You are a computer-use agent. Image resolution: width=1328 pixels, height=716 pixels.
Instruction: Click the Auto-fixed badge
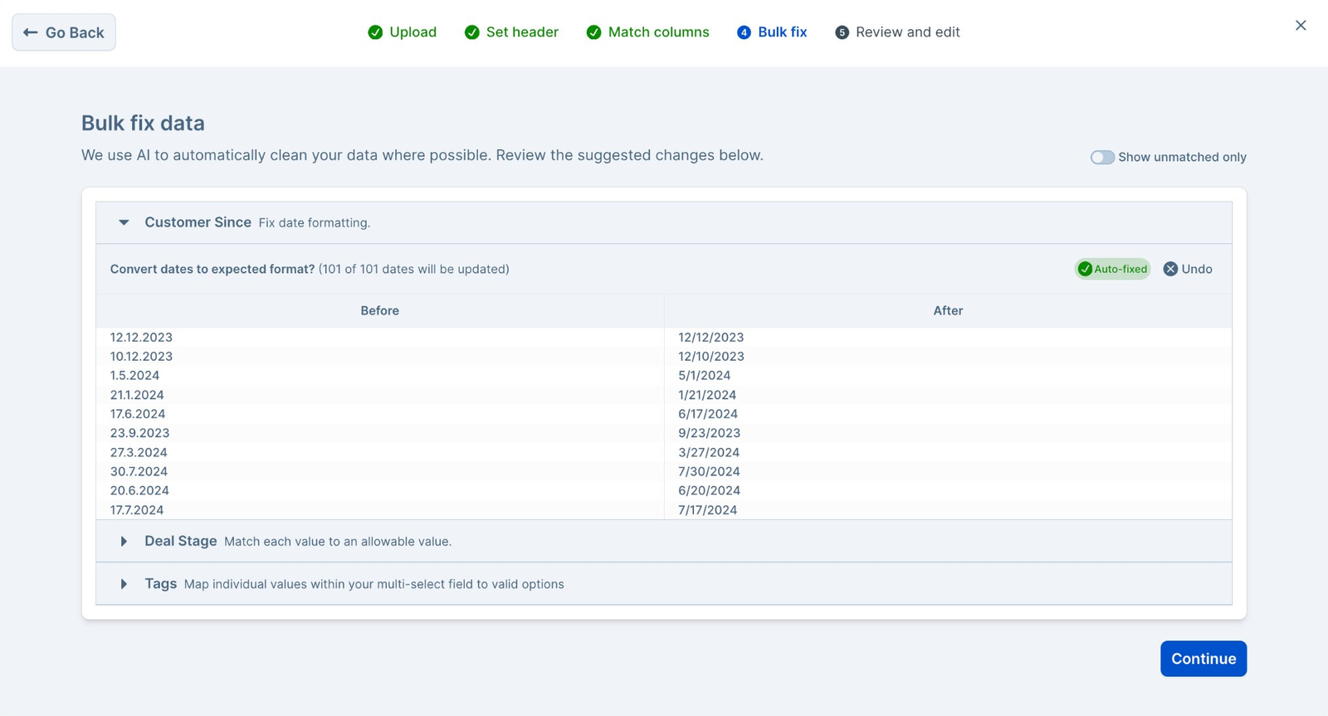click(1112, 269)
